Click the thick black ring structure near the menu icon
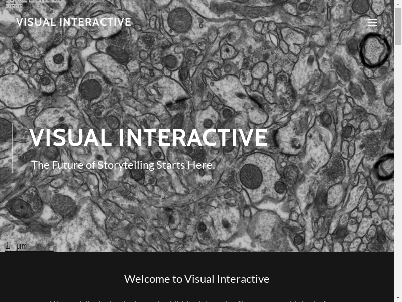402x302 pixels. tap(374, 50)
